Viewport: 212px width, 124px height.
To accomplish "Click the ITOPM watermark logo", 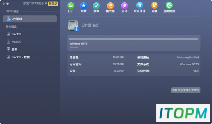I will point(183,113).
